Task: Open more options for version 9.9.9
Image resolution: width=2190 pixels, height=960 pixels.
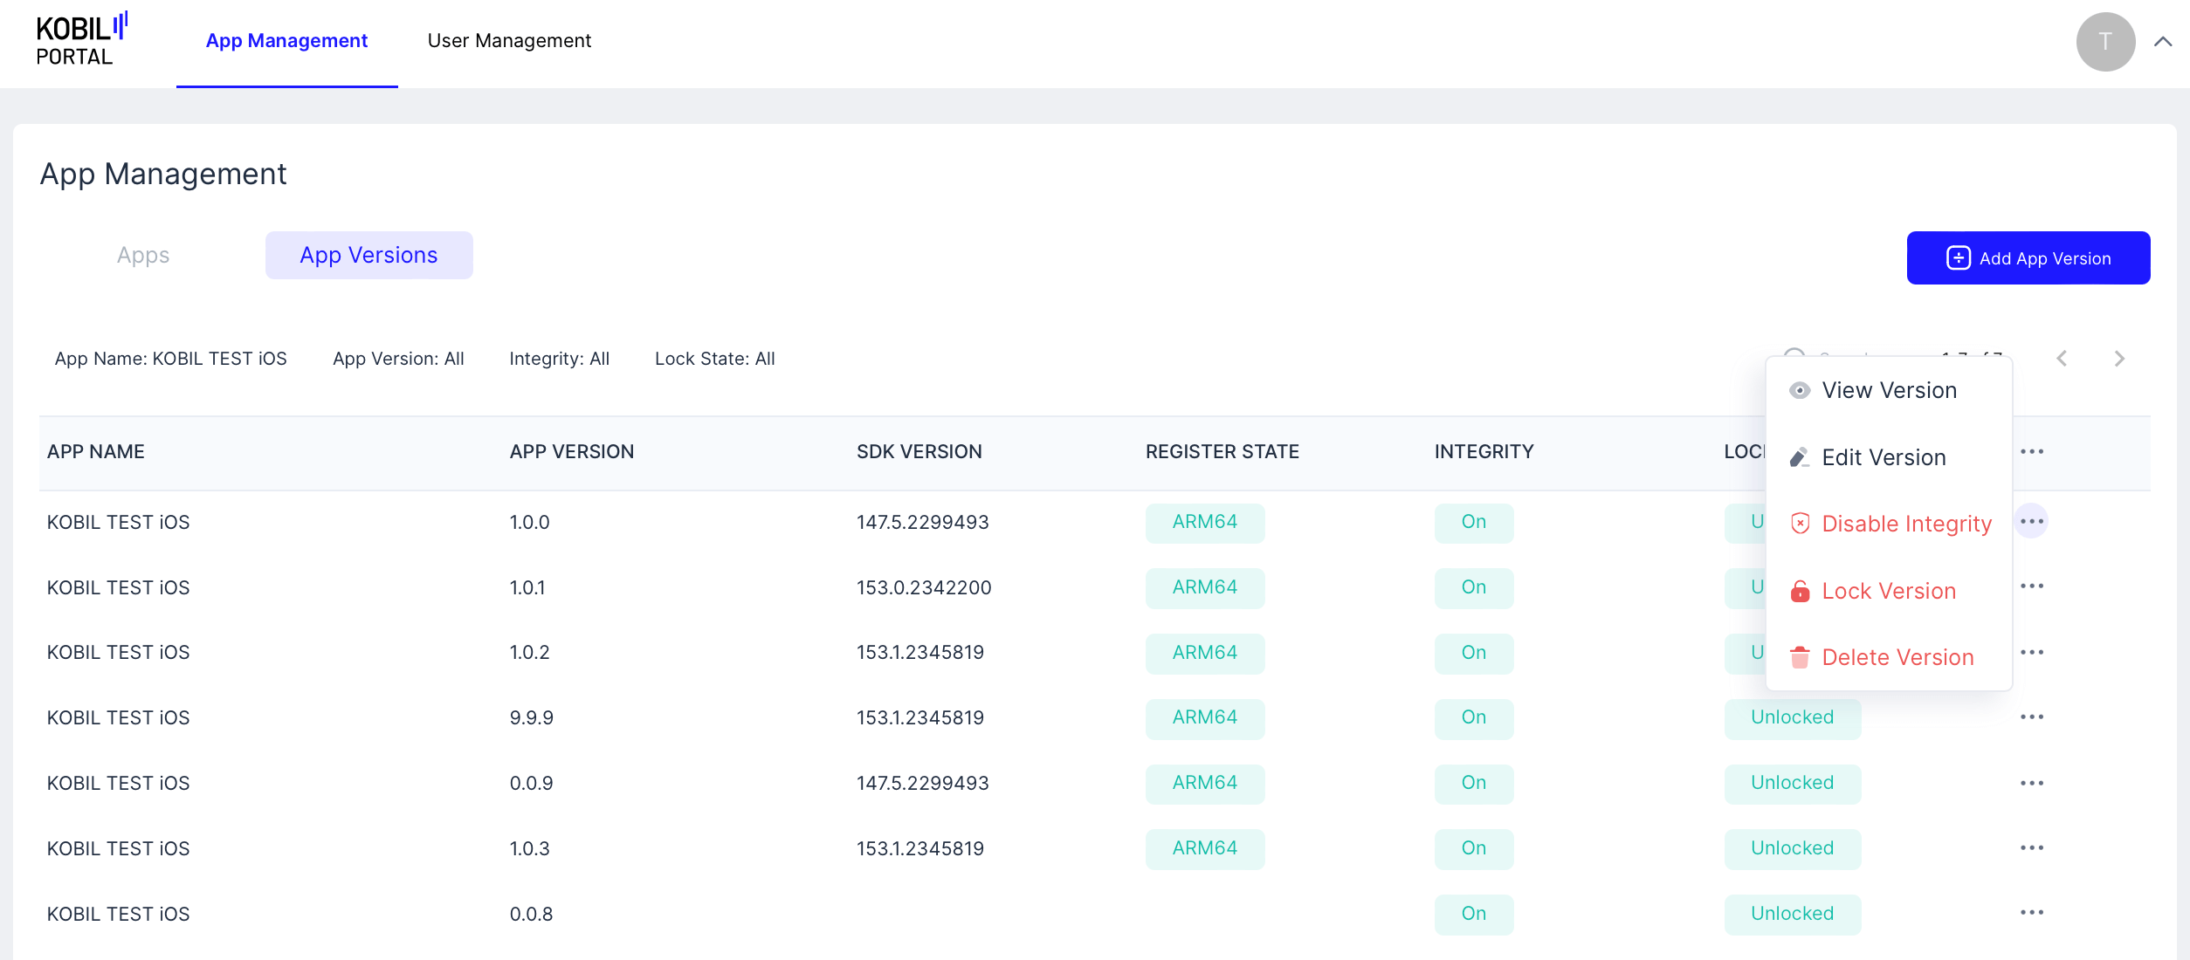Action: [x=2031, y=717]
